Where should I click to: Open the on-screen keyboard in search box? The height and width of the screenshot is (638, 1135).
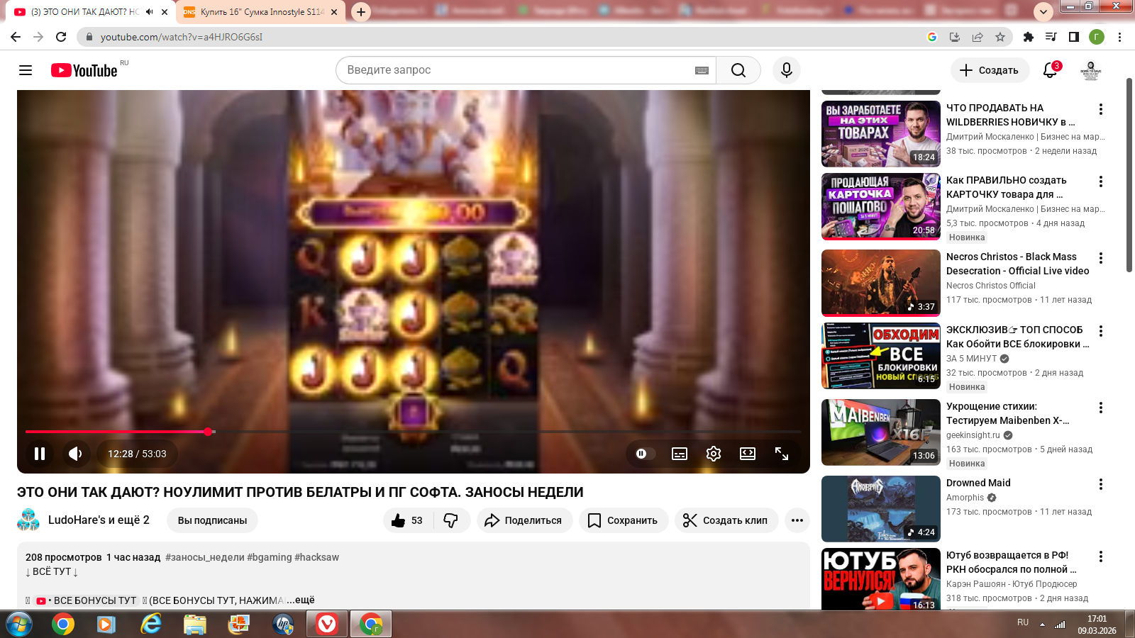coord(702,70)
